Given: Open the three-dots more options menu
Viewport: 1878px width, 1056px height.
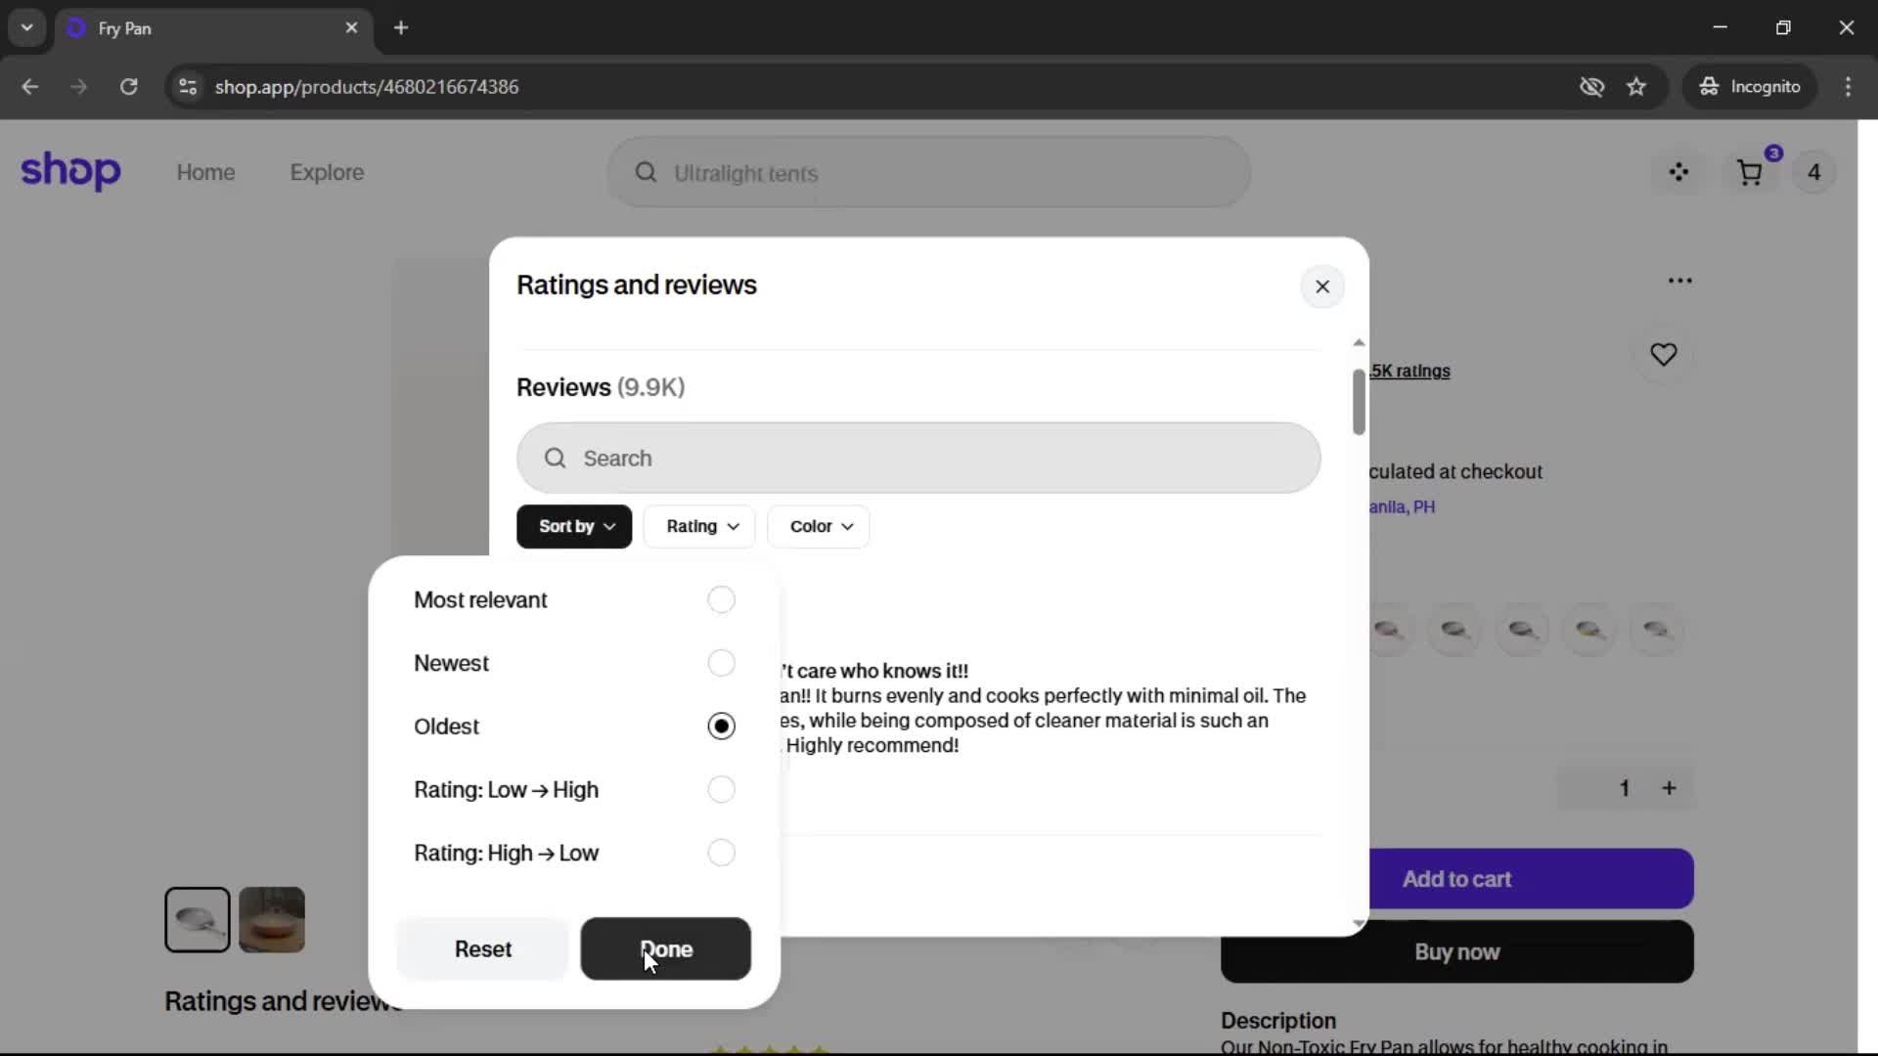Looking at the screenshot, I should point(1679,281).
